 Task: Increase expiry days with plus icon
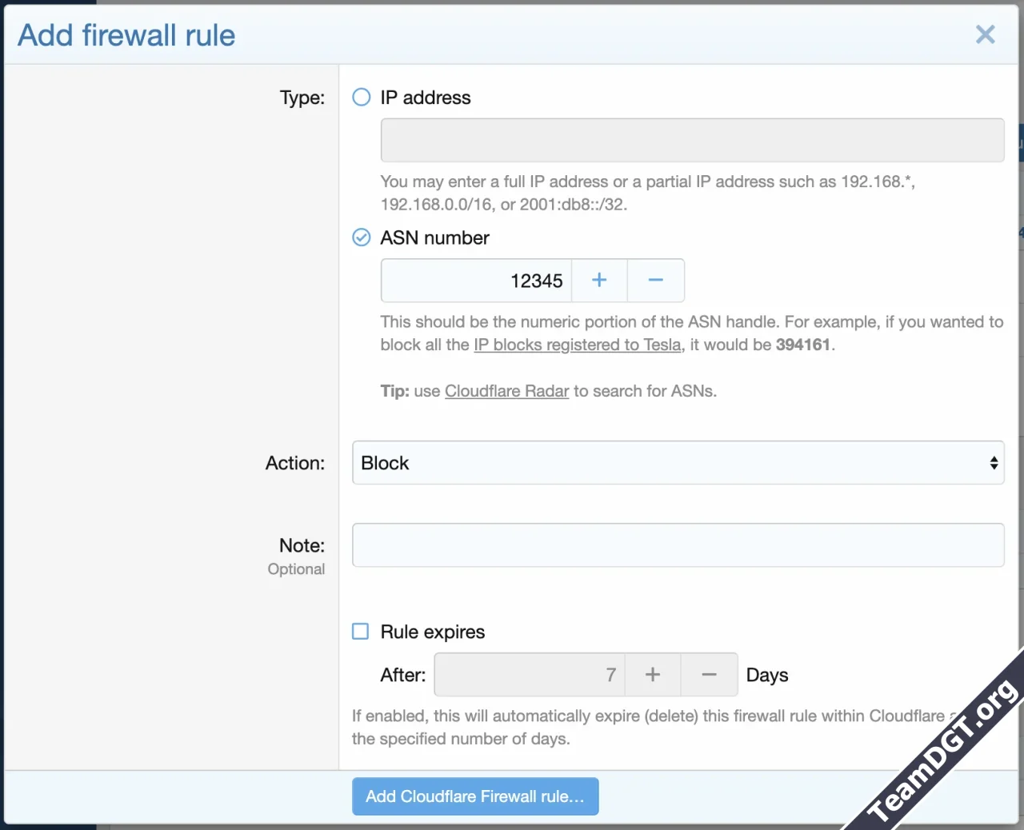[x=653, y=675]
